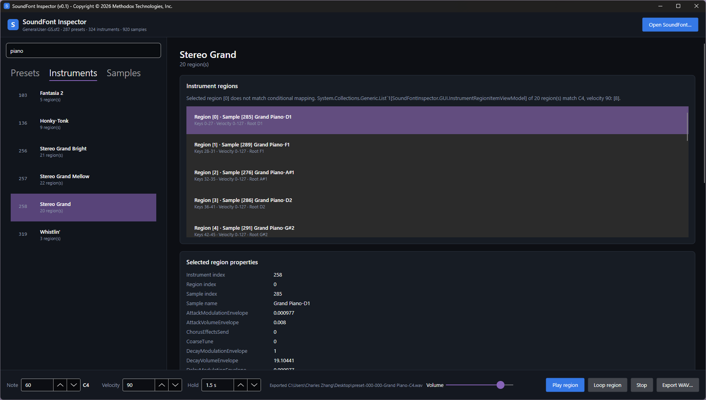The width and height of the screenshot is (706, 400).
Task: Click the Hold duration input field
Action: [x=217, y=385]
